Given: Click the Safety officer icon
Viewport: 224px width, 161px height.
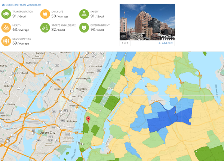Looking at the screenshot, I should (84, 14).
